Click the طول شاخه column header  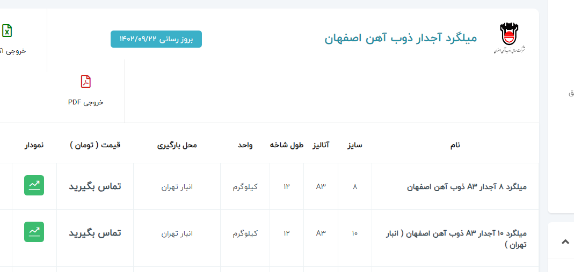287,145
